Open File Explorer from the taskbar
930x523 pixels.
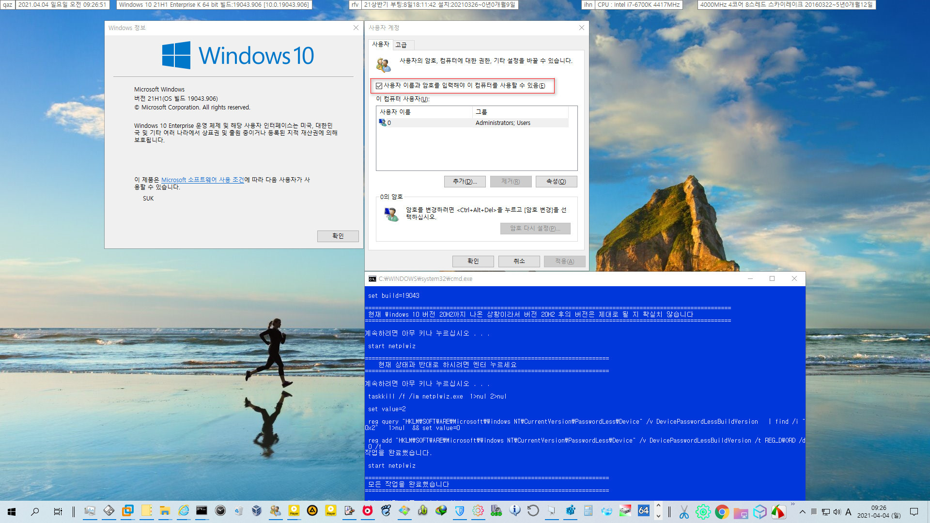(x=165, y=511)
